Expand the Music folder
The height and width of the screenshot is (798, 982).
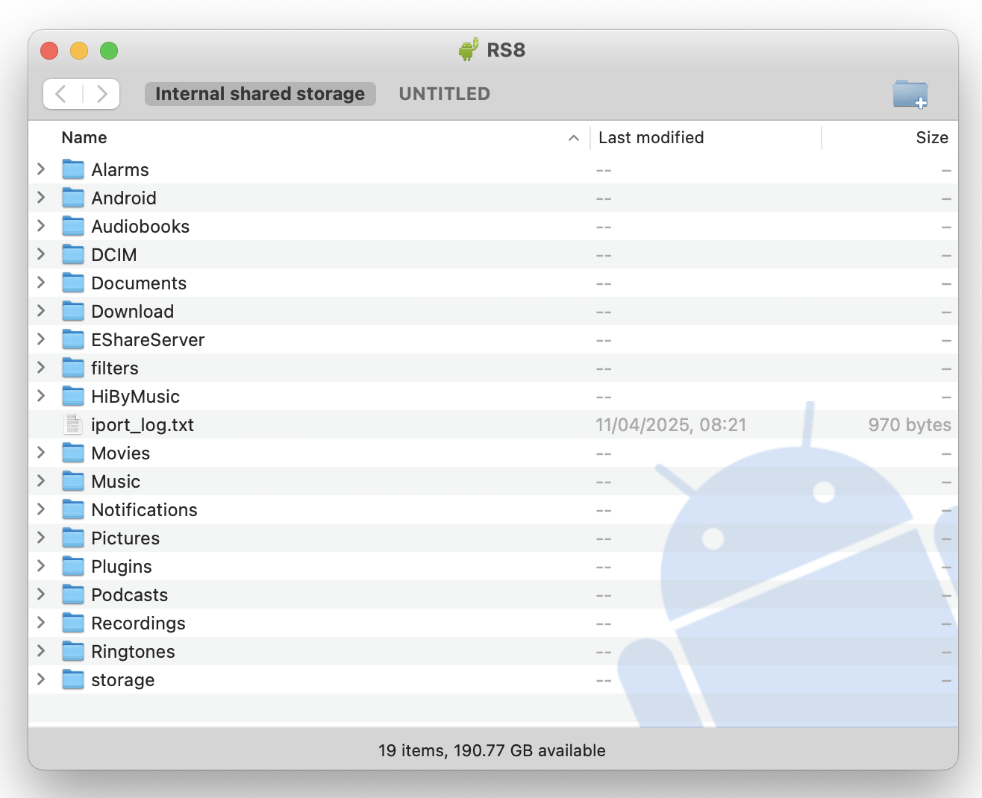[x=41, y=481]
